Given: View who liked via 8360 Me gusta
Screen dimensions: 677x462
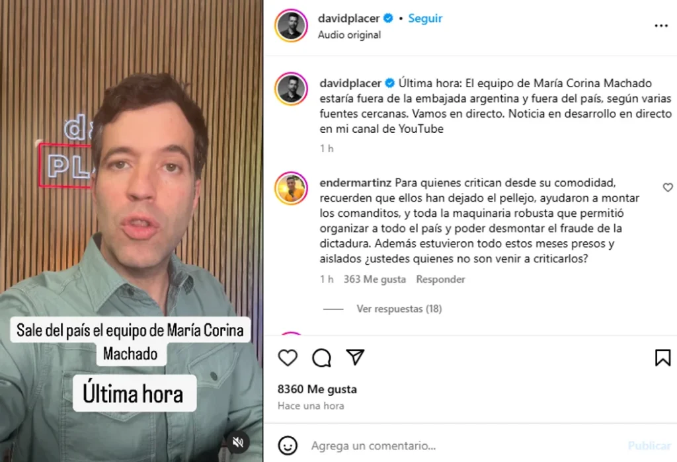Looking at the screenshot, I should tap(317, 389).
